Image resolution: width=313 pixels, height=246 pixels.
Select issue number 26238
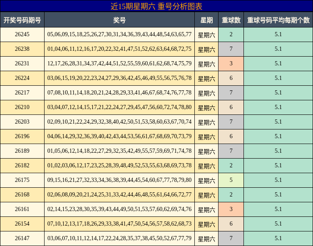coord(22,49)
